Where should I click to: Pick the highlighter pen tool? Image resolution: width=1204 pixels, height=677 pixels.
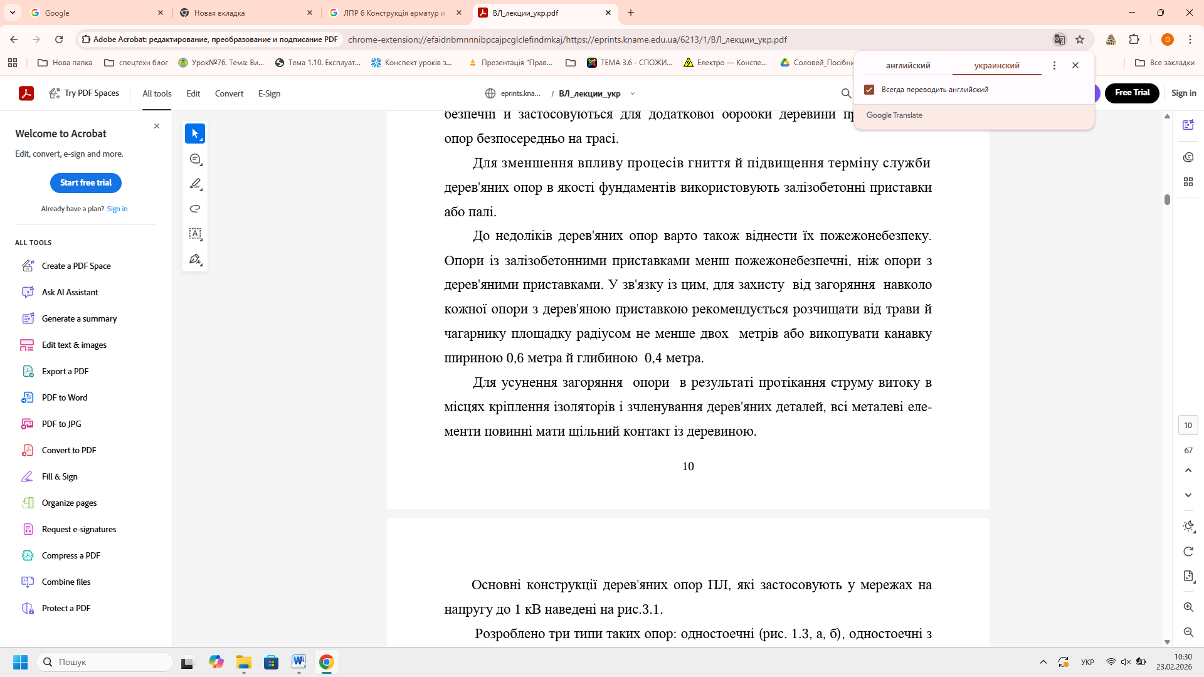(x=195, y=184)
